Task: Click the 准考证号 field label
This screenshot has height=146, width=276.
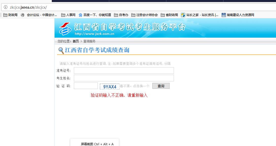Action: [63, 71]
